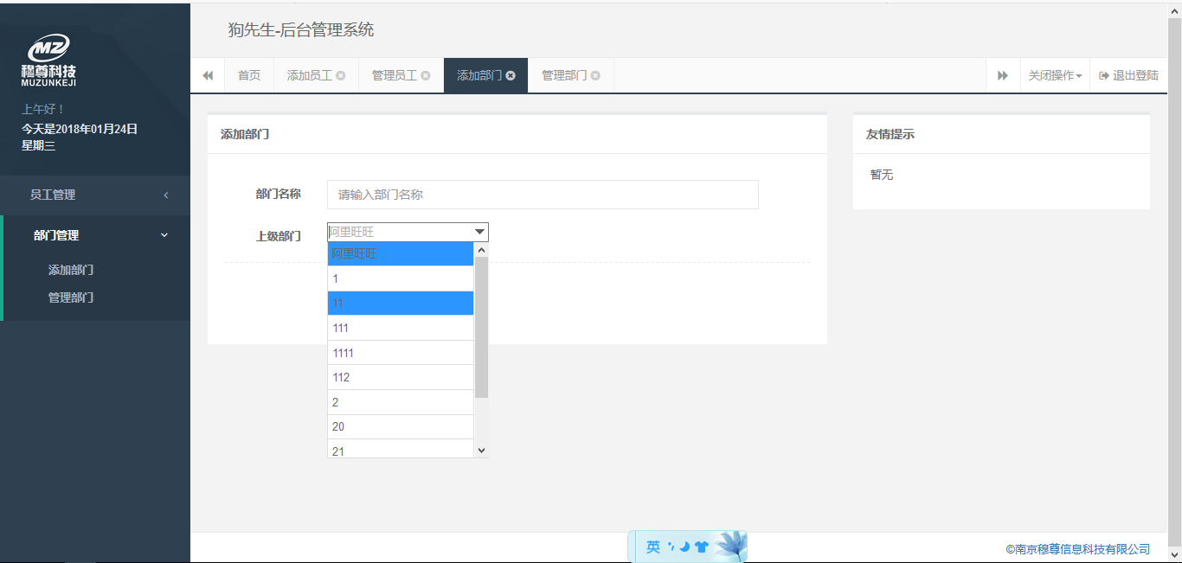Click the dropdown list scroll-down arrow
Viewport: 1182px width, 563px height.
(482, 451)
